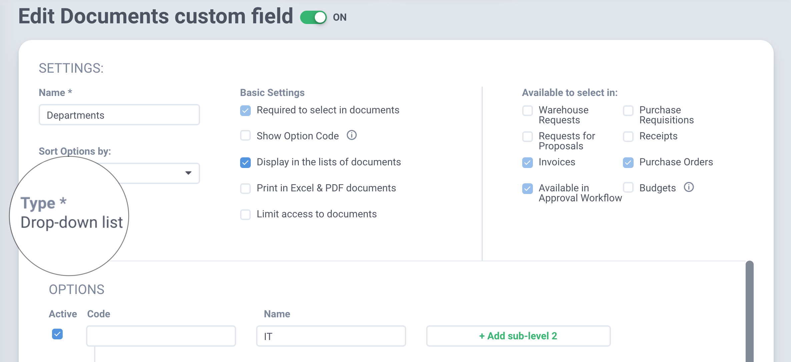Click the info icon next to Budgets
791x362 pixels.
689,187
